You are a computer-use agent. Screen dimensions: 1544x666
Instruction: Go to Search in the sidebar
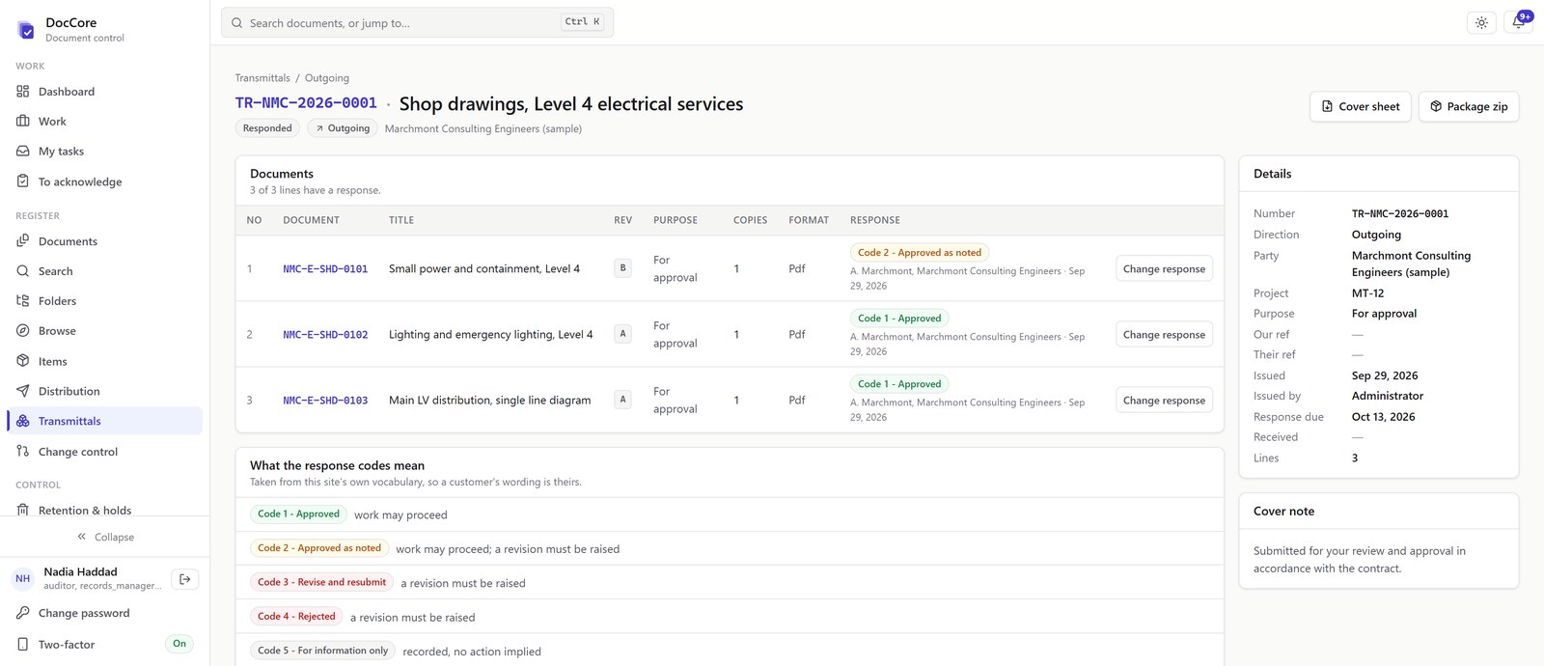pyautogui.click(x=104, y=271)
